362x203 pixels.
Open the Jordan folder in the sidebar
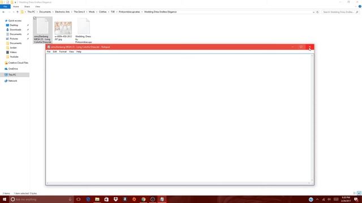13,47
